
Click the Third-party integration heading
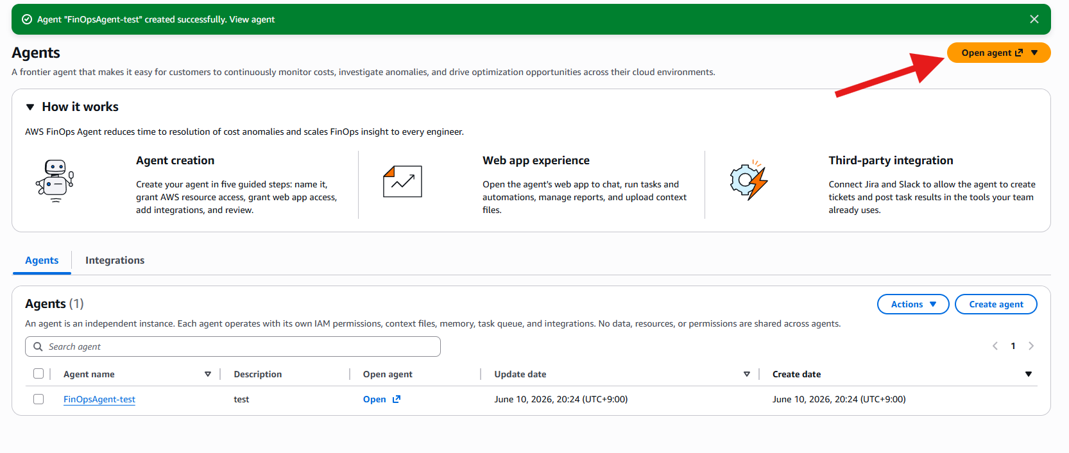coord(891,160)
